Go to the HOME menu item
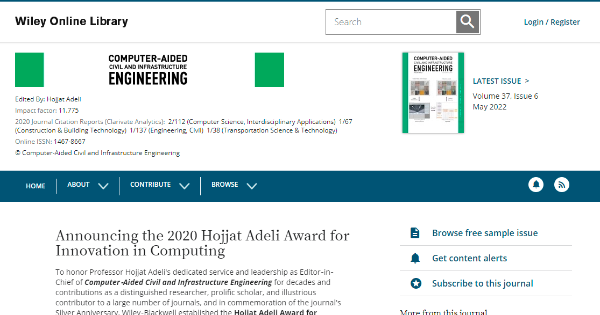The width and height of the screenshot is (600, 315). coord(36,186)
